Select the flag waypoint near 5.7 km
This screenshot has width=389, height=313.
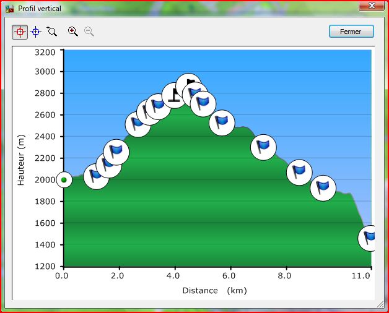click(222, 122)
